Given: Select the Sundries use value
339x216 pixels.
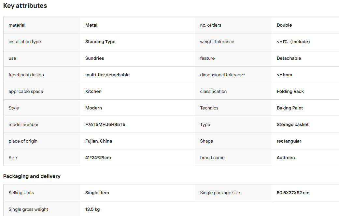Looking at the screenshot, I should point(94,58).
